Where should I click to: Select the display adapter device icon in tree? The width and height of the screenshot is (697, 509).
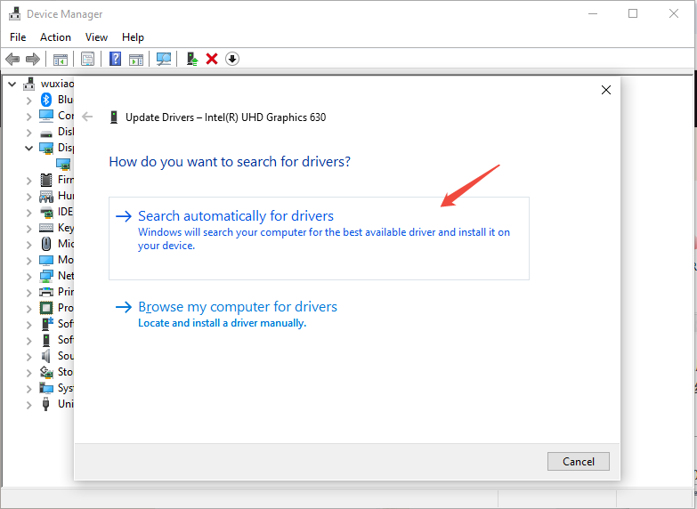coord(63,164)
